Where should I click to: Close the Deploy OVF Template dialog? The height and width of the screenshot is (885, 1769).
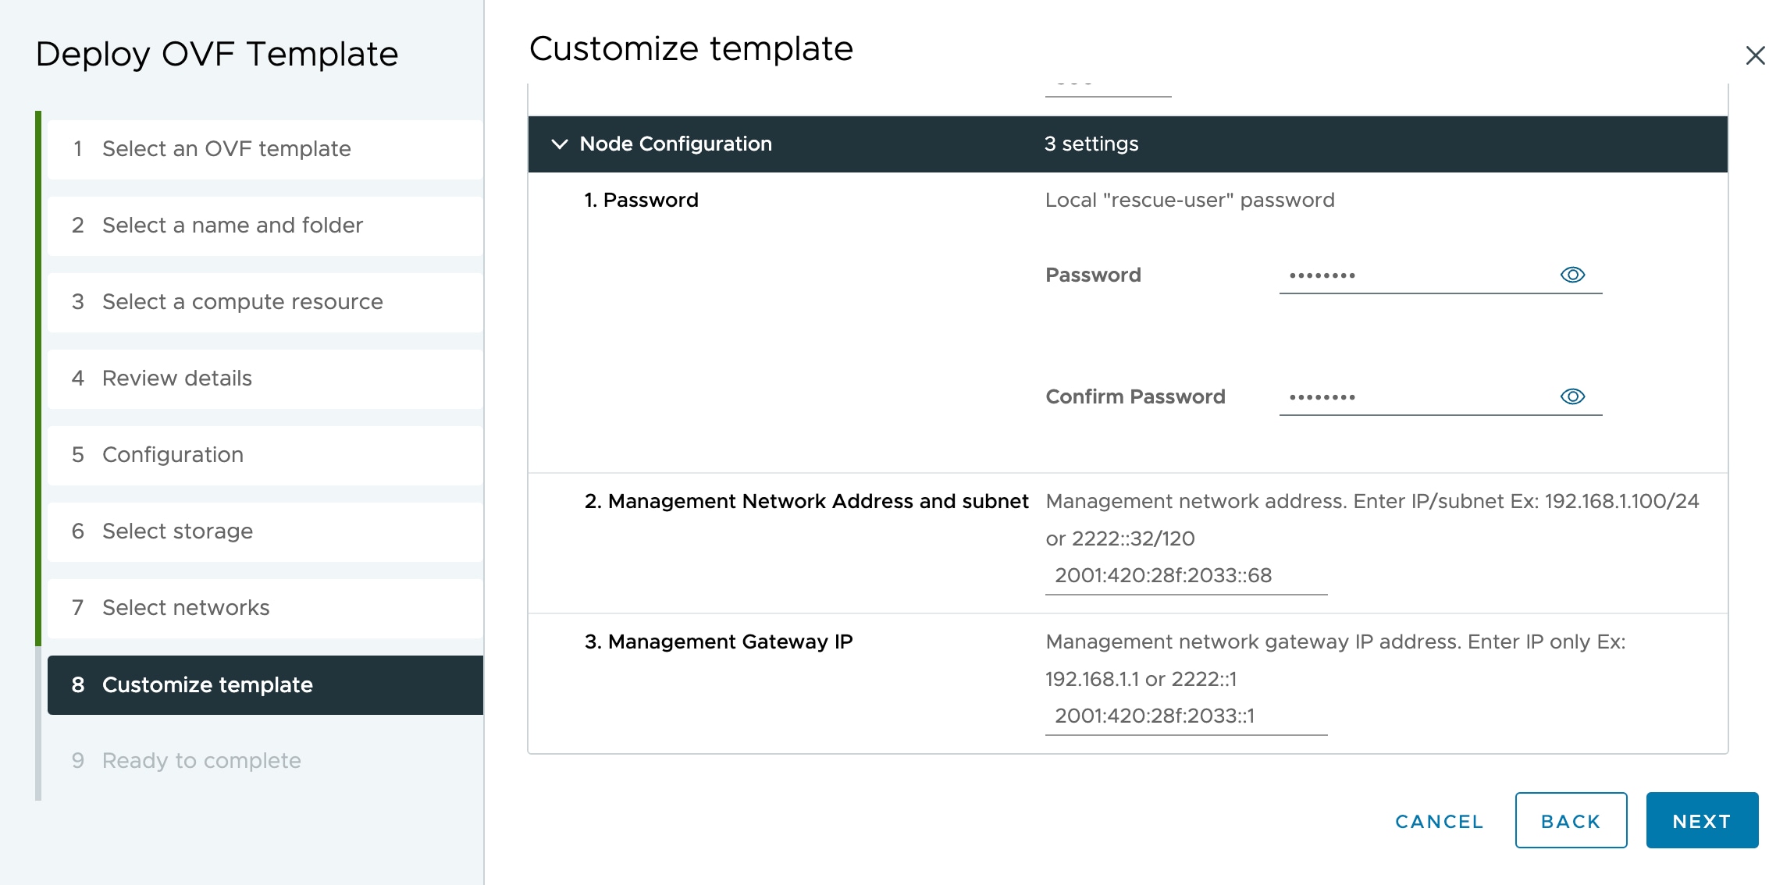1755,55
